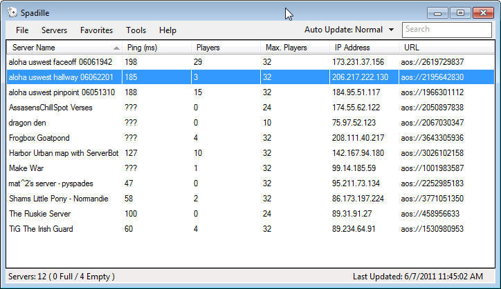Select AssasensChillSpot Verses server row
Viewport: 501px width, 289px height.
[250, 108]
